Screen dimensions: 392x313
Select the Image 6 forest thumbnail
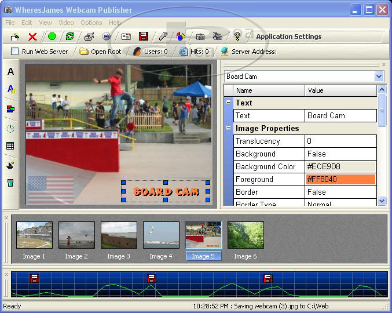[246, 235]
